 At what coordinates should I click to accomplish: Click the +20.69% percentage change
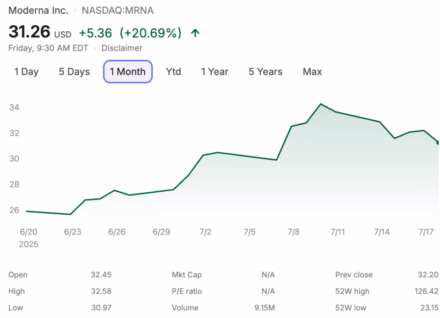click(151, 33)
